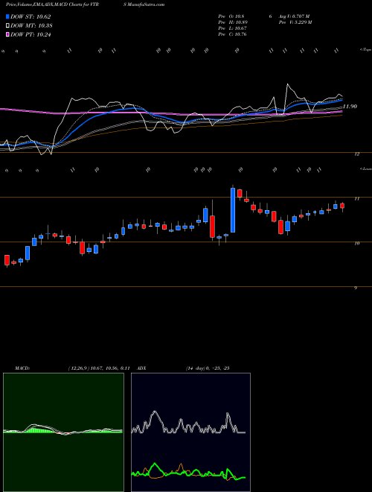Click the magenta DOW PT legend swatch

7,34
